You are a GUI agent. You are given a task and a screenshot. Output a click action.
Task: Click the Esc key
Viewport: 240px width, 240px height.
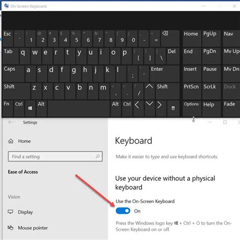(x=8, y=38)
